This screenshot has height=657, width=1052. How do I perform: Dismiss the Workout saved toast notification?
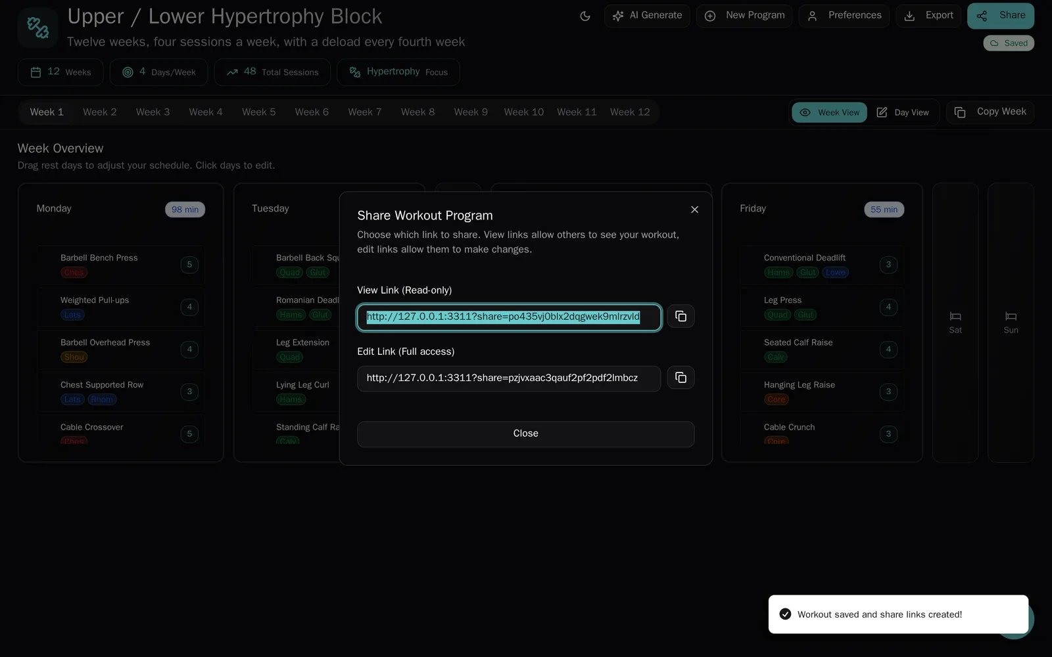898,614
